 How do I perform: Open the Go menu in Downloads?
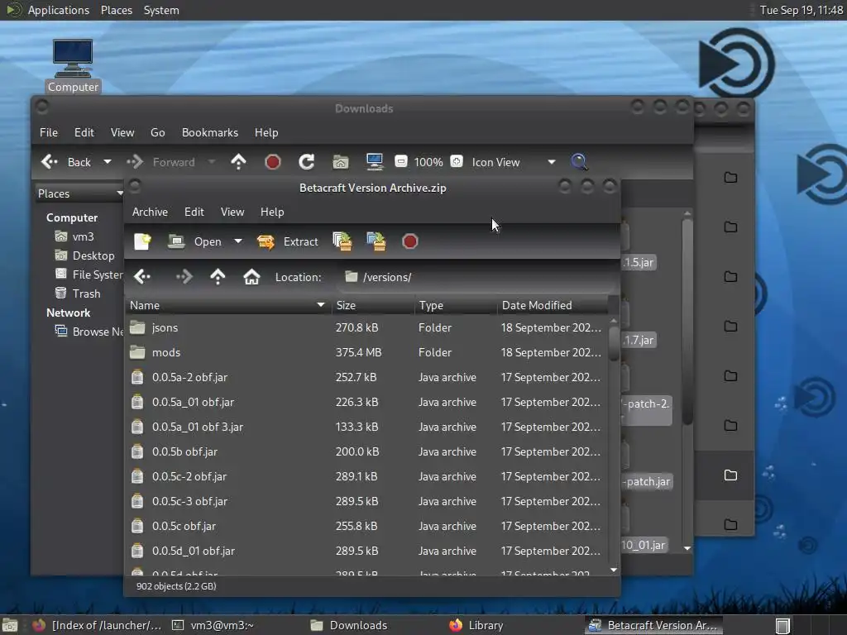(x=158, y=133)
